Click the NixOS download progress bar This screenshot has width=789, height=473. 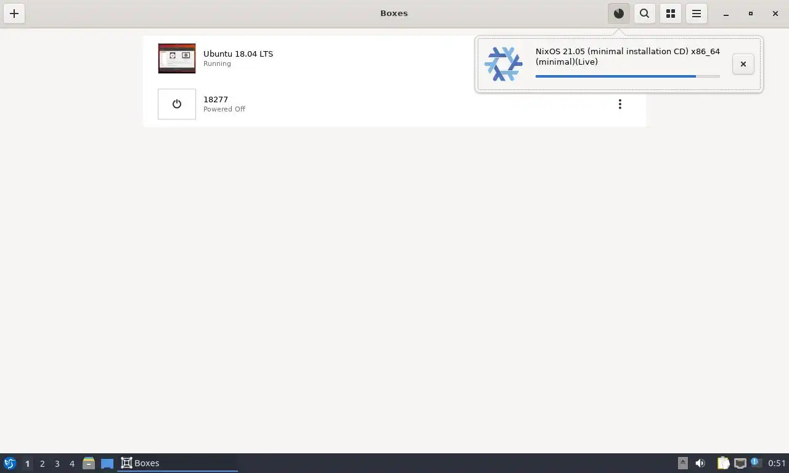click(628, 76)
